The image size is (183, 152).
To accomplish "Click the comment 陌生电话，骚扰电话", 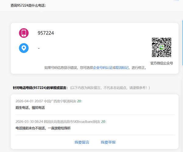I will [30, 108].
